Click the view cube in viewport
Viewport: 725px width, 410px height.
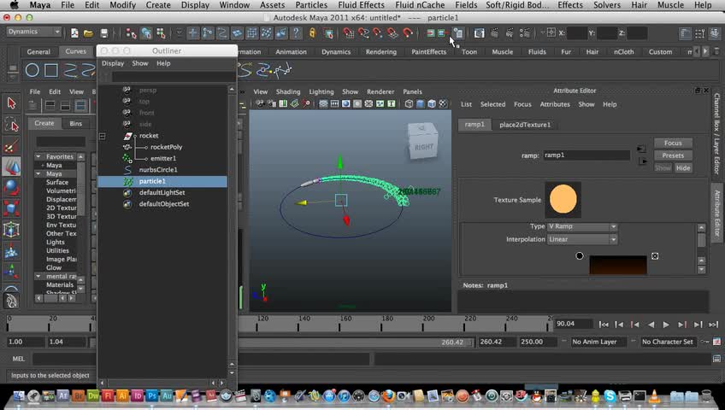422,143
